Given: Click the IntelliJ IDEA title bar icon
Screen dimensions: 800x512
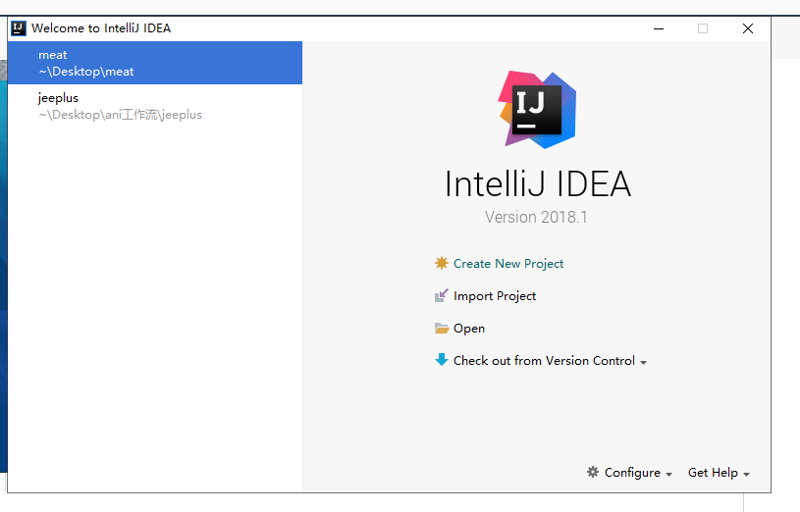Looking at the screenshot, I should point(19,28).
